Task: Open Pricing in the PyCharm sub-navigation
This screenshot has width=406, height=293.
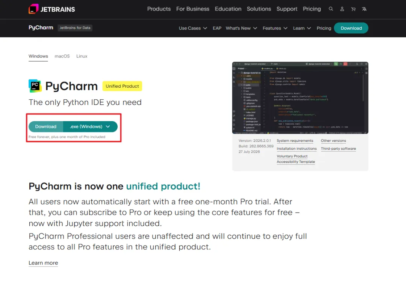Action: pos(324,28)
